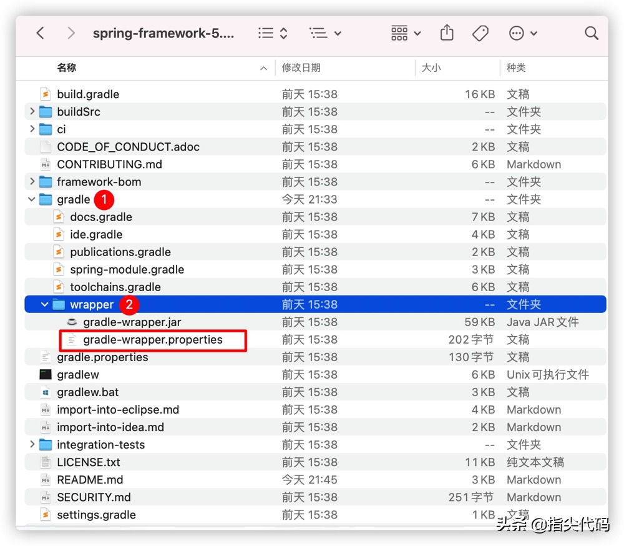Sort by the 修改日期 column header
Screen dimensions: 624x546
[301, 67]
